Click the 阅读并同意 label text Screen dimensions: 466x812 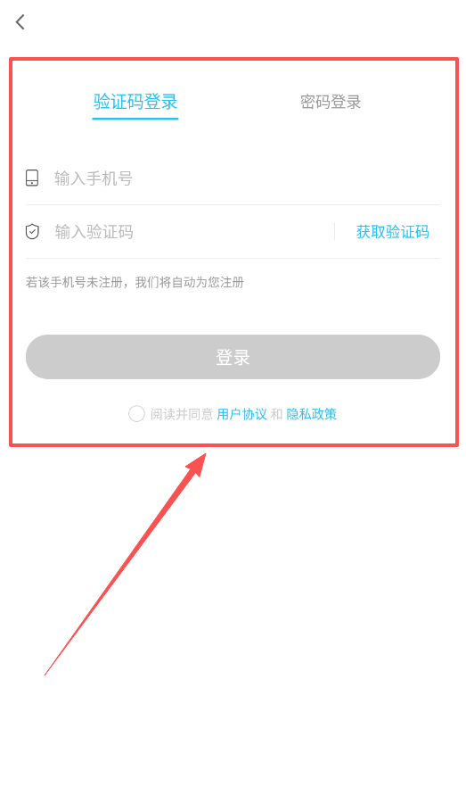182,414
